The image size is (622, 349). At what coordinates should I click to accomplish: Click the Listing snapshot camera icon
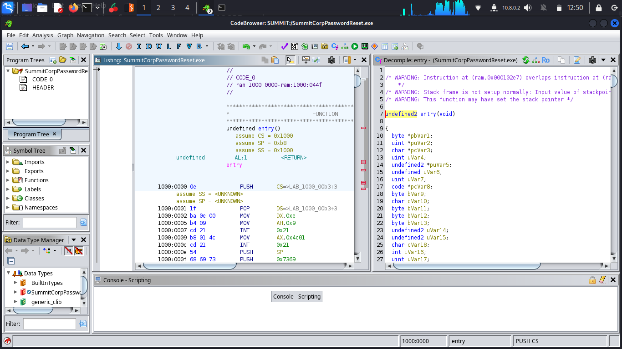coord(331,60)
